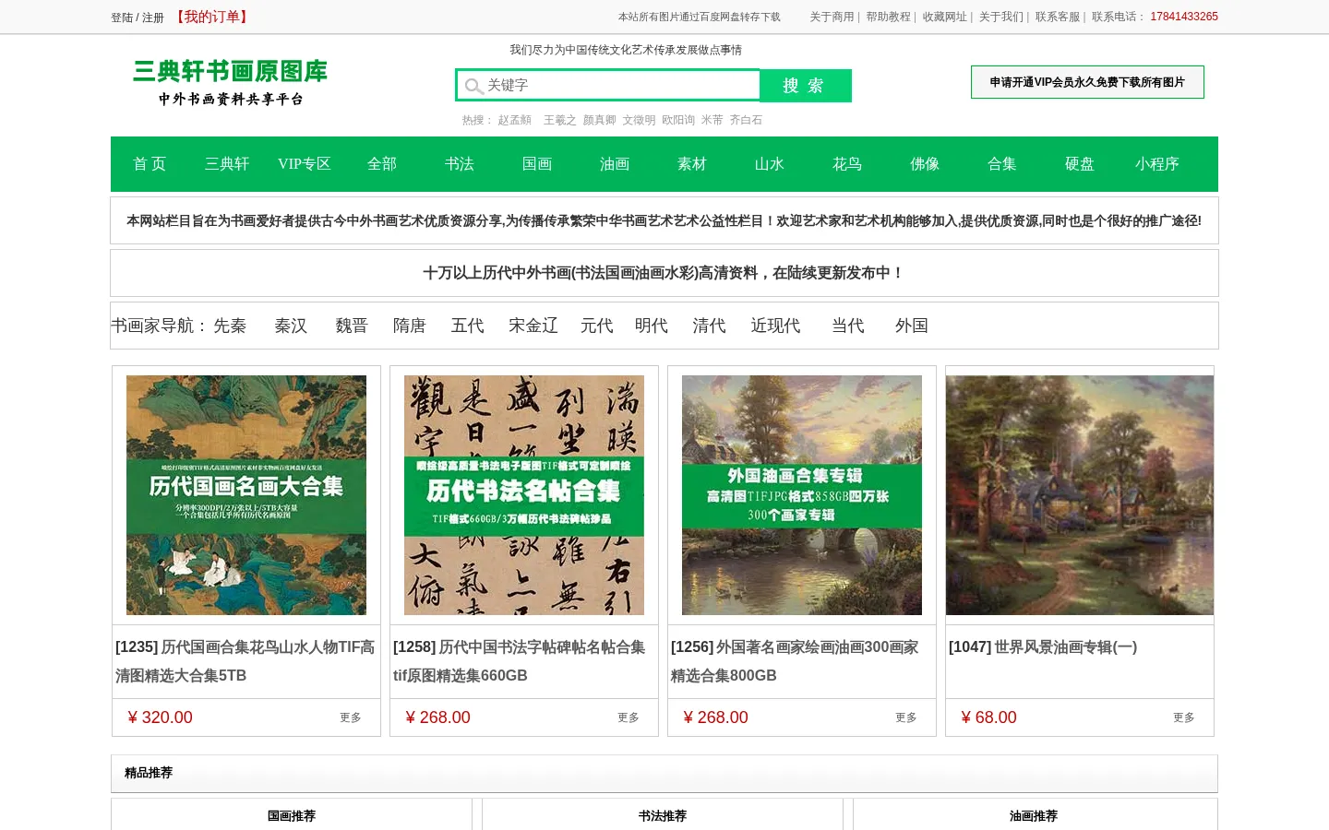Open 硬盘 nav item
The height and width of the screenshot is (830, 1329).
point(1080,164)
